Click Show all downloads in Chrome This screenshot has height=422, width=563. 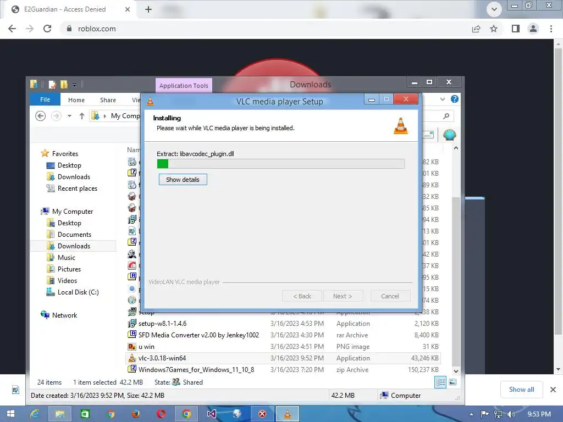pos(521,390)
